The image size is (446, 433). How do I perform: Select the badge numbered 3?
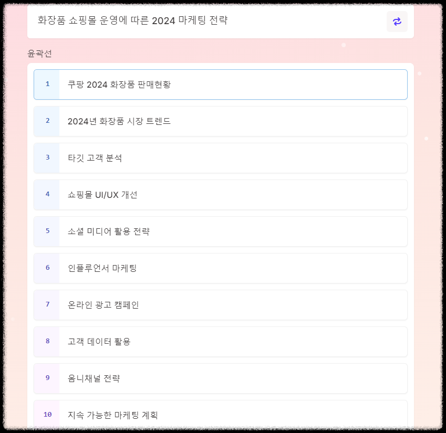[x=47, y=157]
